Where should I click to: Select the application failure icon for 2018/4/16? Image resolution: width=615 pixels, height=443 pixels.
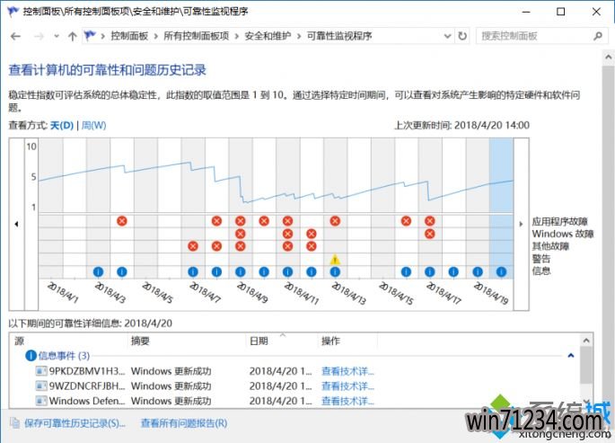click(x=406, y=221)
